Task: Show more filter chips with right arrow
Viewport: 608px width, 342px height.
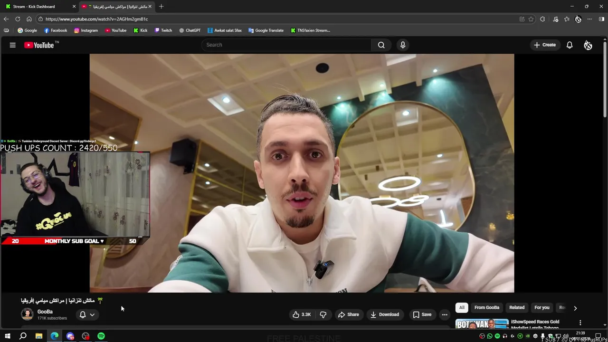Action: click(x=575, y=308)
